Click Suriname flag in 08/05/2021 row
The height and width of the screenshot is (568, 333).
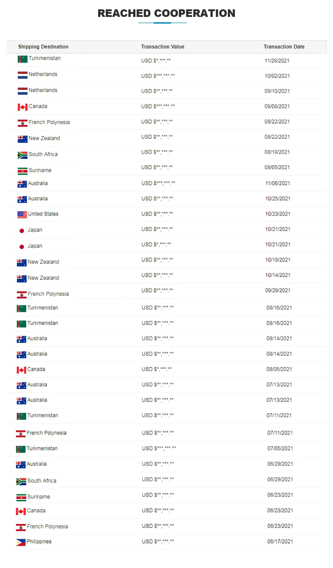click(x=23, y=171)
